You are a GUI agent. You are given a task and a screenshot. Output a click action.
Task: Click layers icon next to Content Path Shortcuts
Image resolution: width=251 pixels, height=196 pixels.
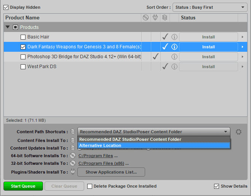click(x=73, y=132)
